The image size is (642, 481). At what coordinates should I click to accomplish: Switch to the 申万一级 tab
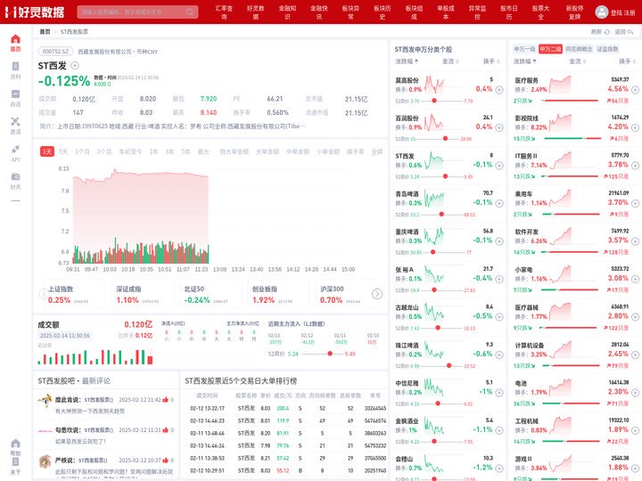[x=524, y=49]
